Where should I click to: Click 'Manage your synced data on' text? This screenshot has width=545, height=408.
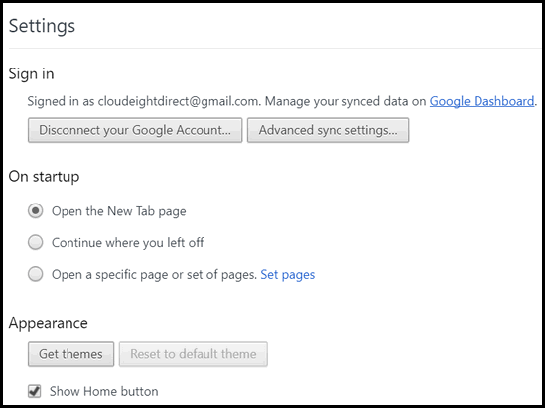click(345, 101)
